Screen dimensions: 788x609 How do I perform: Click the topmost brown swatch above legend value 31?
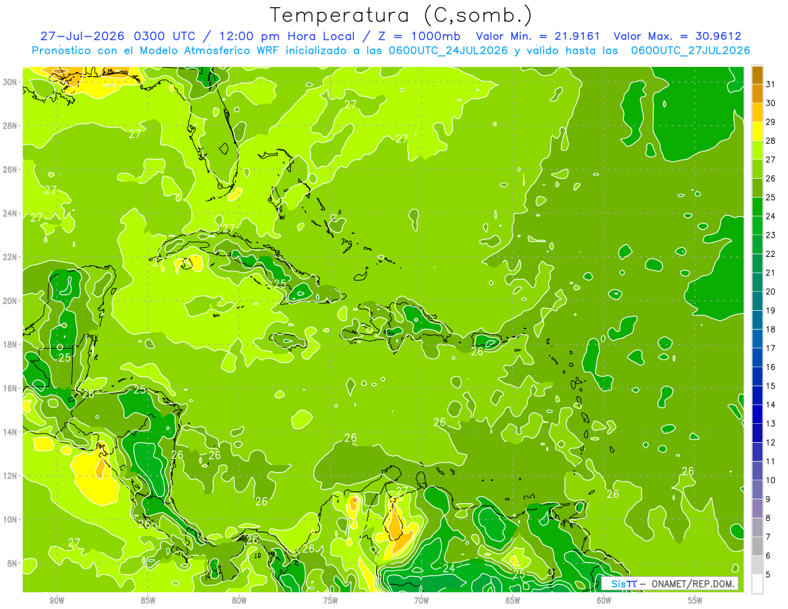(757, 75)
